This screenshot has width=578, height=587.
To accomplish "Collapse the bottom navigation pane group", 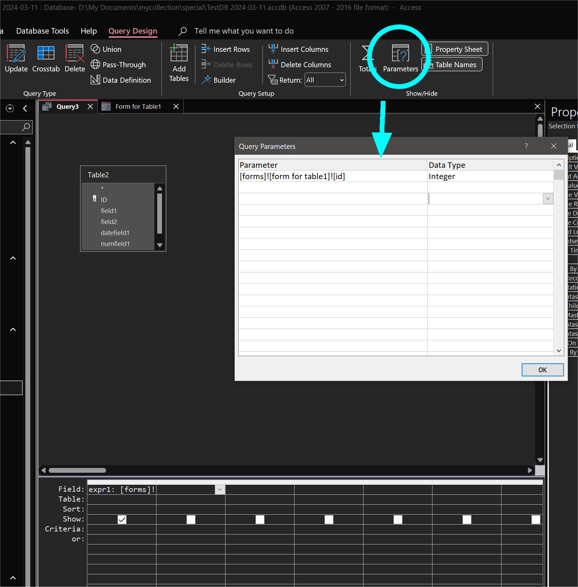I will pyautogui.click(x=13, y=578).
